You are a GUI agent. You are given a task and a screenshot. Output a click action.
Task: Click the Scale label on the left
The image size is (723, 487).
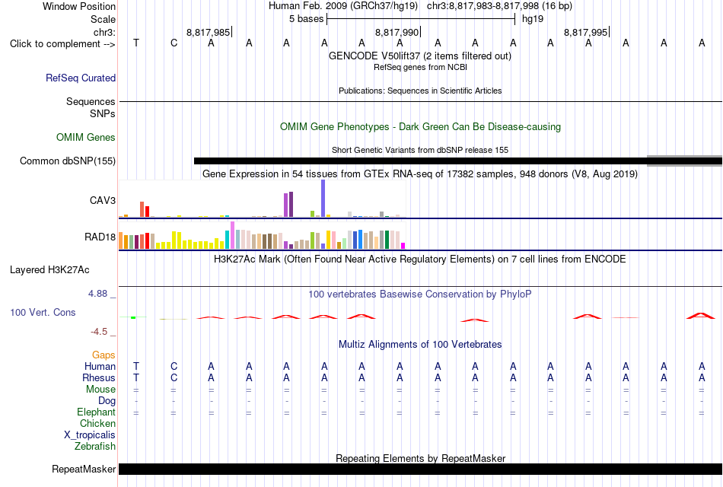103,19
